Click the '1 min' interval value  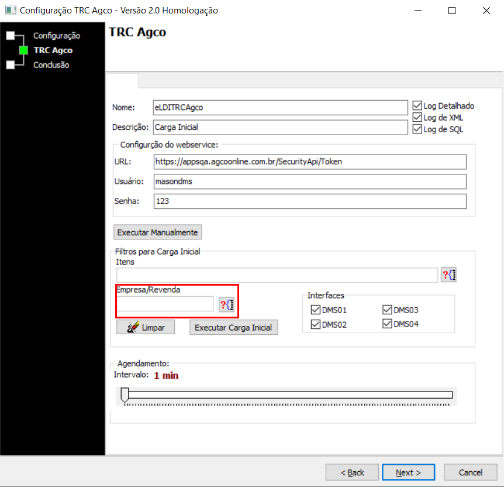pyautogui.click(x=166, y=375)
